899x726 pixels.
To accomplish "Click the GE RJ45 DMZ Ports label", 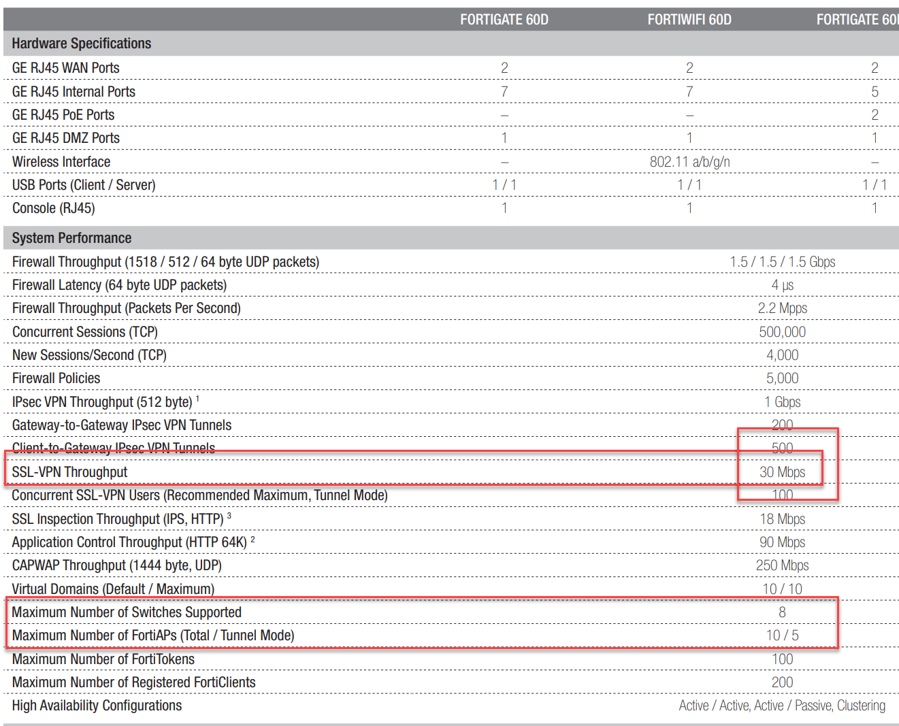I will [66, 138].
